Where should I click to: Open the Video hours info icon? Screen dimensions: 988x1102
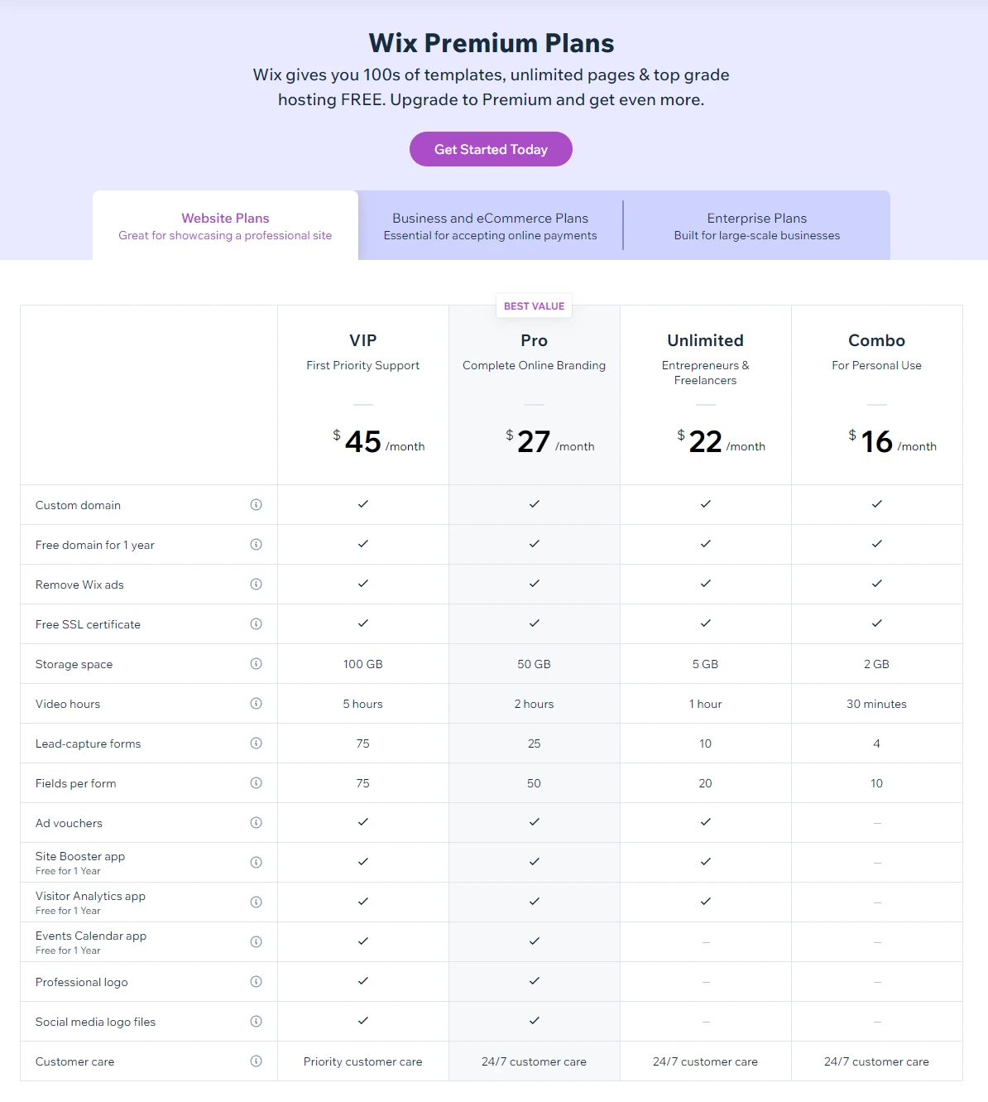[x=257, y=703]
